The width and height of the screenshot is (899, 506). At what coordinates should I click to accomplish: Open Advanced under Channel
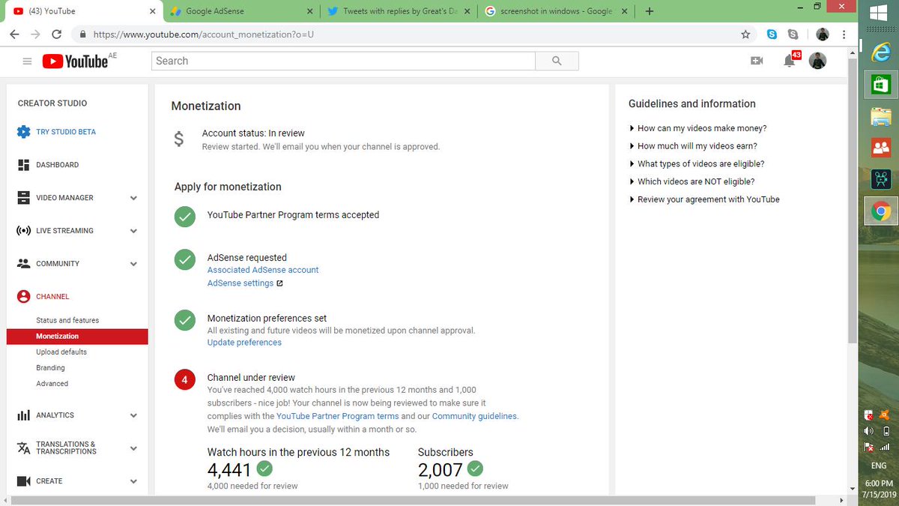coord(52,383)
